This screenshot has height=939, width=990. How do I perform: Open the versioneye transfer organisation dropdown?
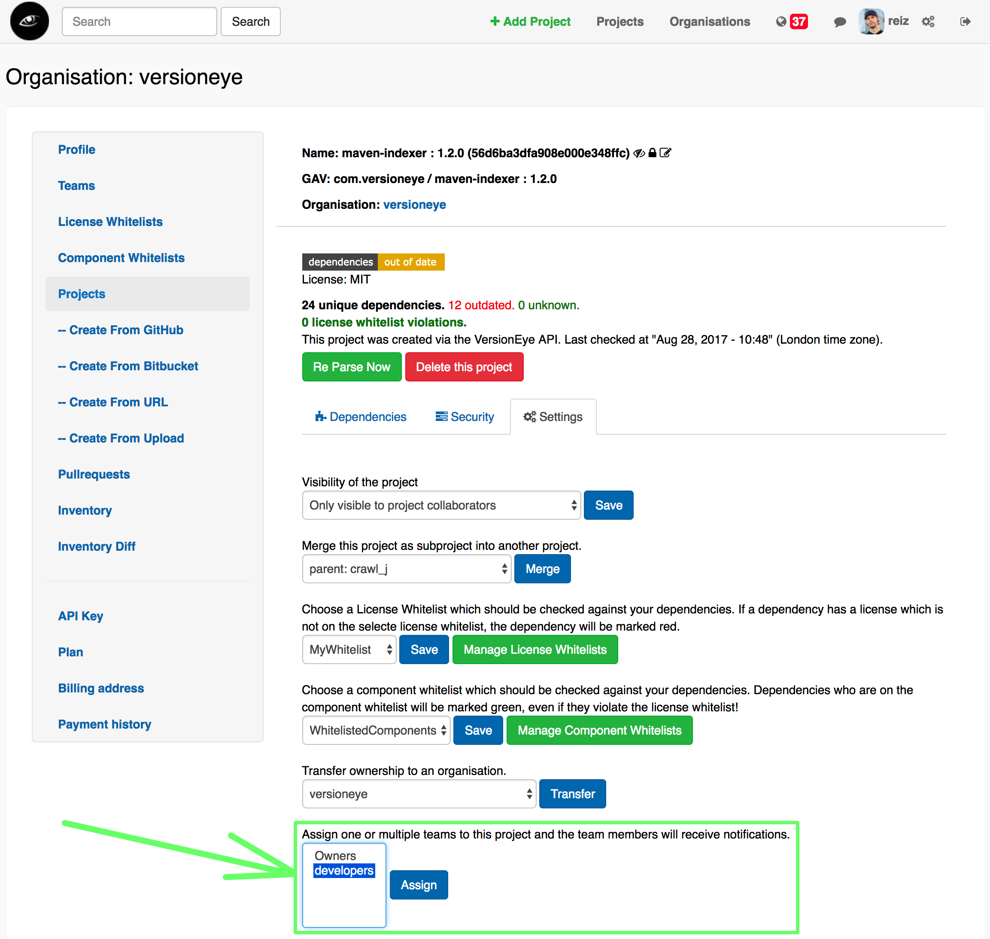pyautogui.click(x=419, y=794)
